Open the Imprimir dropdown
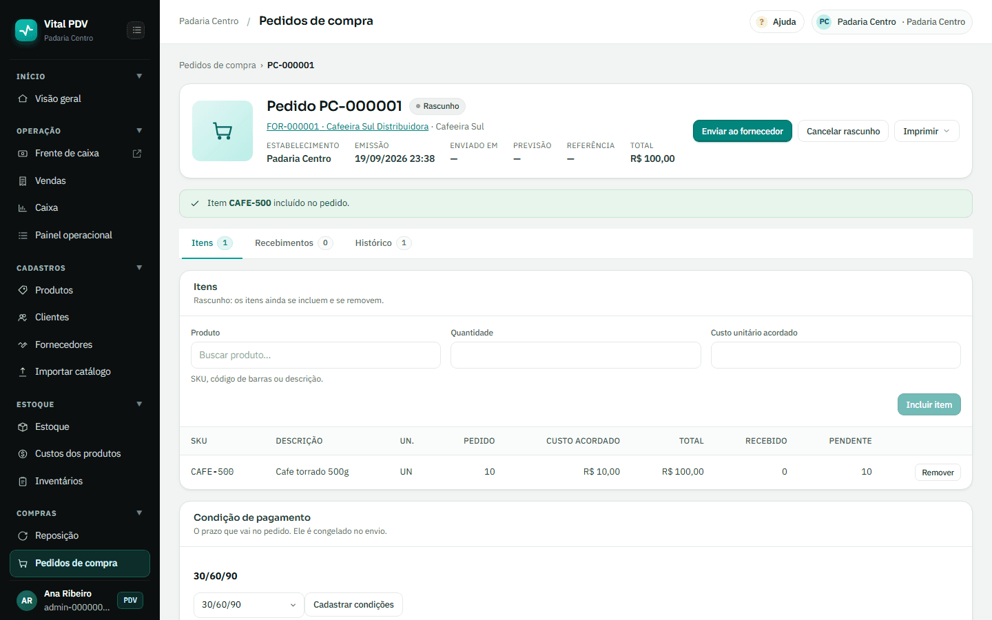The width and height of the screenshot is (992, 620). [x=927, y=132]
